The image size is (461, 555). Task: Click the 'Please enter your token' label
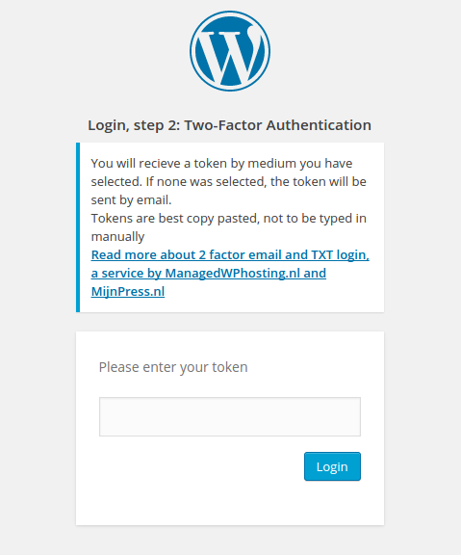(173, 367)
